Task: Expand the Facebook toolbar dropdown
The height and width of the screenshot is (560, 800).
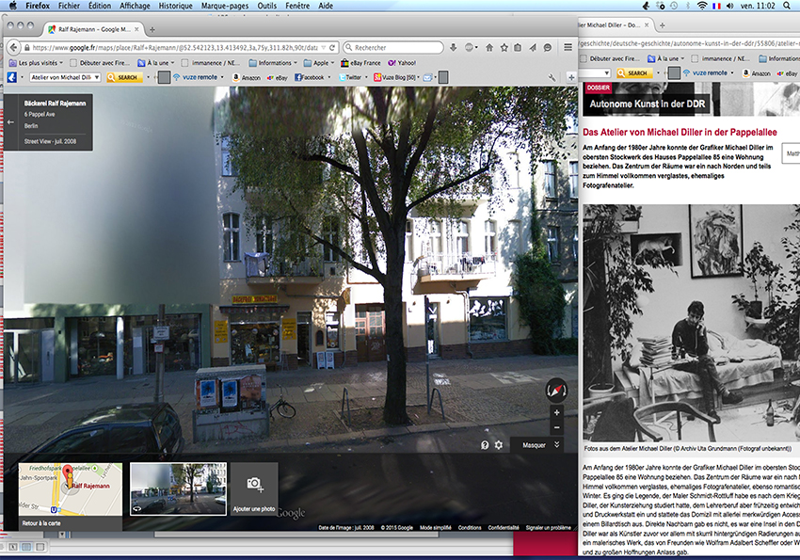Action: (x=329, y=77)
